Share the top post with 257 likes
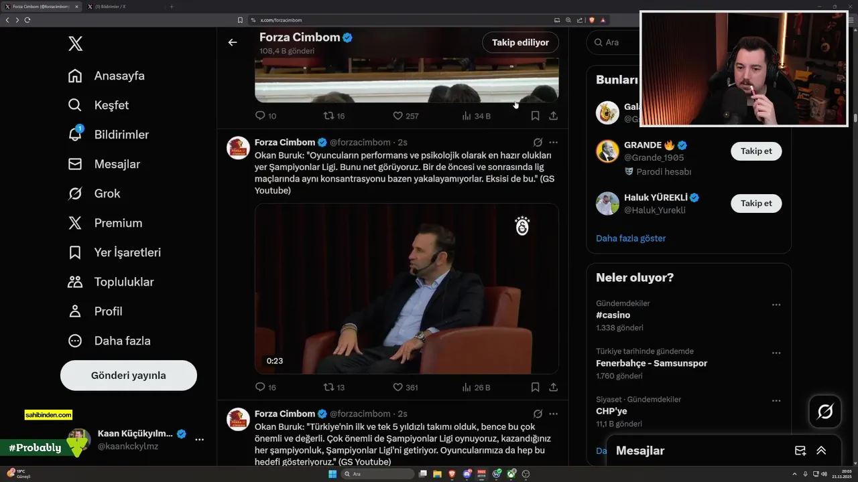The image size is (858, 482). [x=554, y=116]
